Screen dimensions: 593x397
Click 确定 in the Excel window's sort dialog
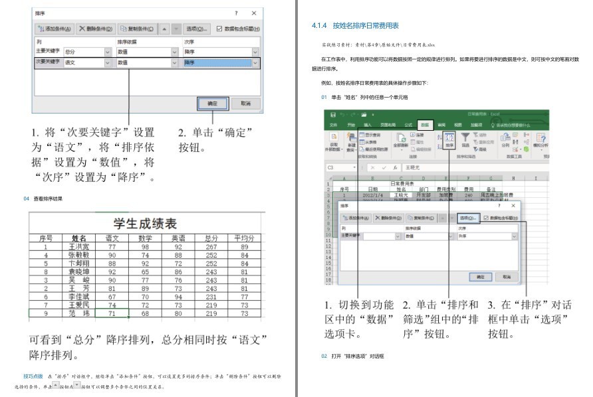point(480,277)
